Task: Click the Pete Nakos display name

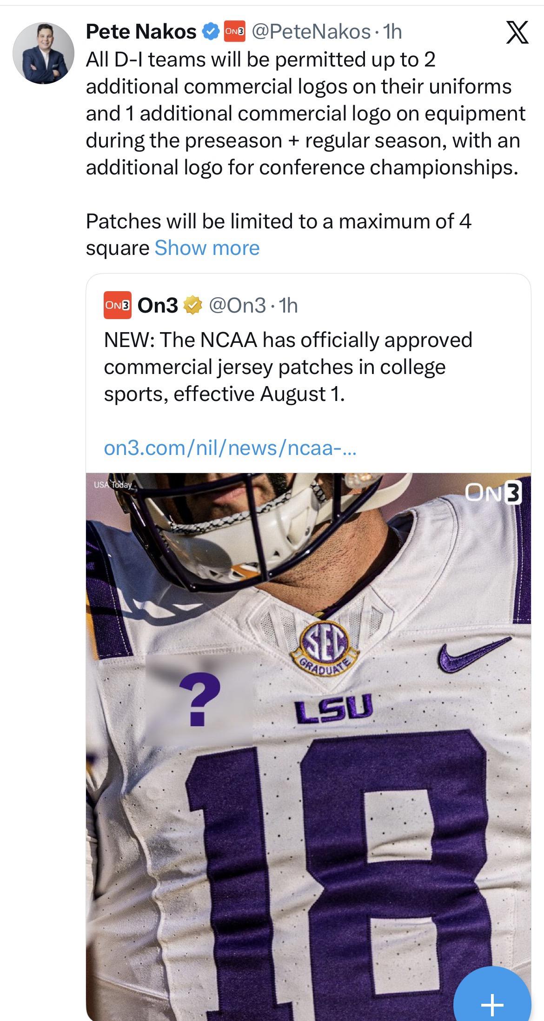Action: point(141,32)
